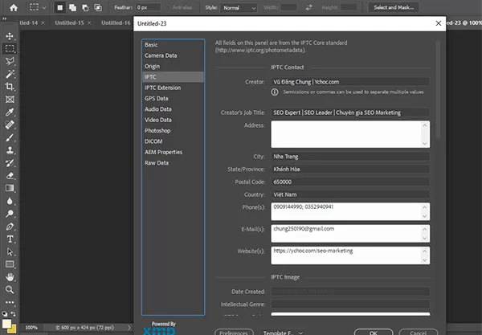Choose Subtract from selection mode
Image resolution: width=482 pixels, height=335 pixels.
(x=85, y=8)
